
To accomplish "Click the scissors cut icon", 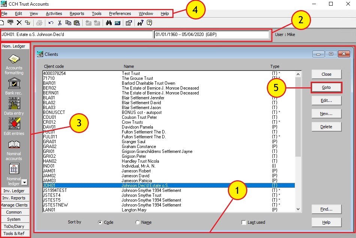I will pos(60,23).
